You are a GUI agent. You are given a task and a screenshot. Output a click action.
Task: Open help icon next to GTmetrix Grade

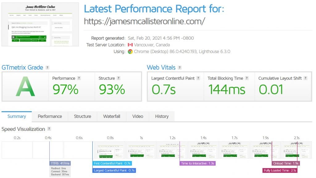coord(47,67)
